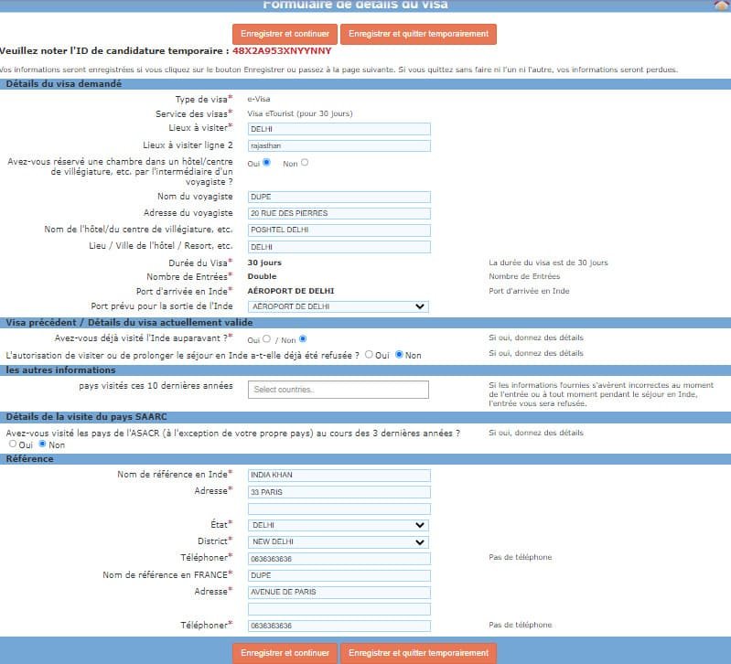Click the 'Référence' section header
Screen dimensions: 731x664
pos(366,459)
